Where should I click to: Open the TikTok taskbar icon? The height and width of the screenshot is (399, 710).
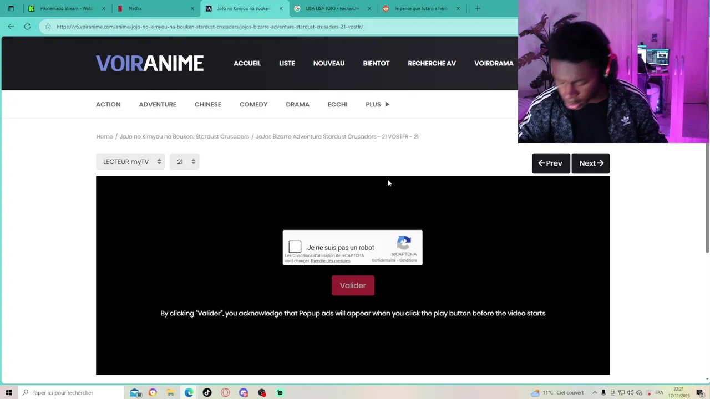coord(207,392)
